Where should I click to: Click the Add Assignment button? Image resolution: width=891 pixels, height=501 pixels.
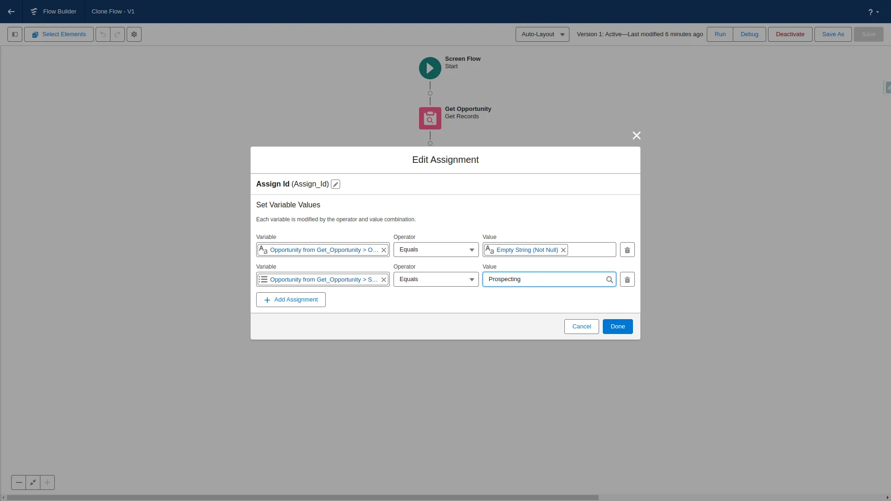tap(291, 300)
